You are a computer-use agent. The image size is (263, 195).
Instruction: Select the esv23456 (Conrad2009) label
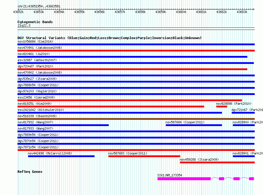tap(36, 97)
